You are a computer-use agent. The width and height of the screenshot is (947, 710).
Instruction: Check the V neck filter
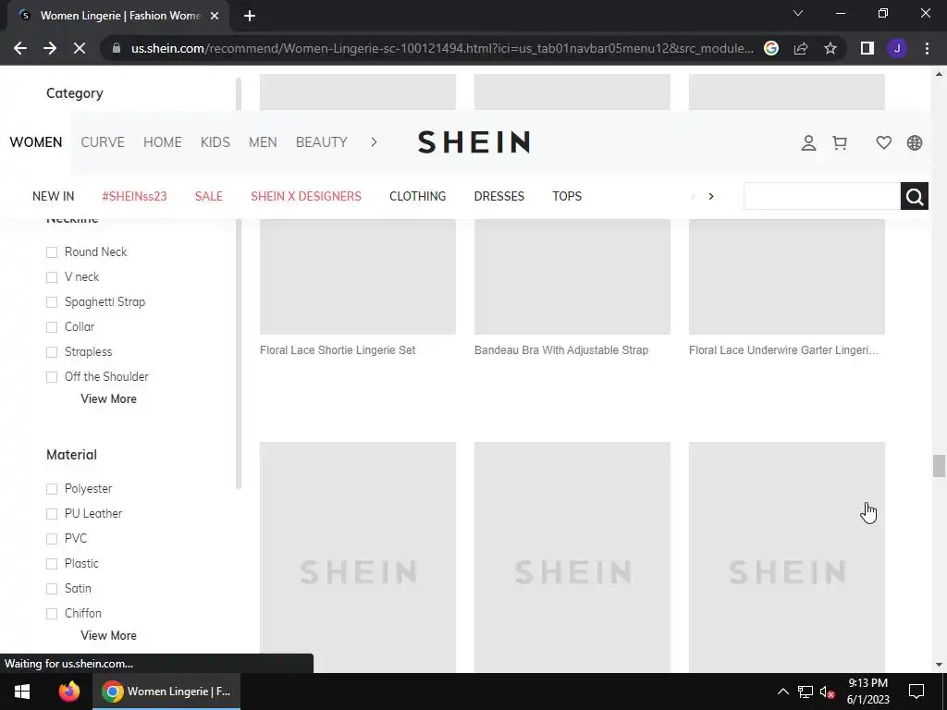(x=52, y=277)
